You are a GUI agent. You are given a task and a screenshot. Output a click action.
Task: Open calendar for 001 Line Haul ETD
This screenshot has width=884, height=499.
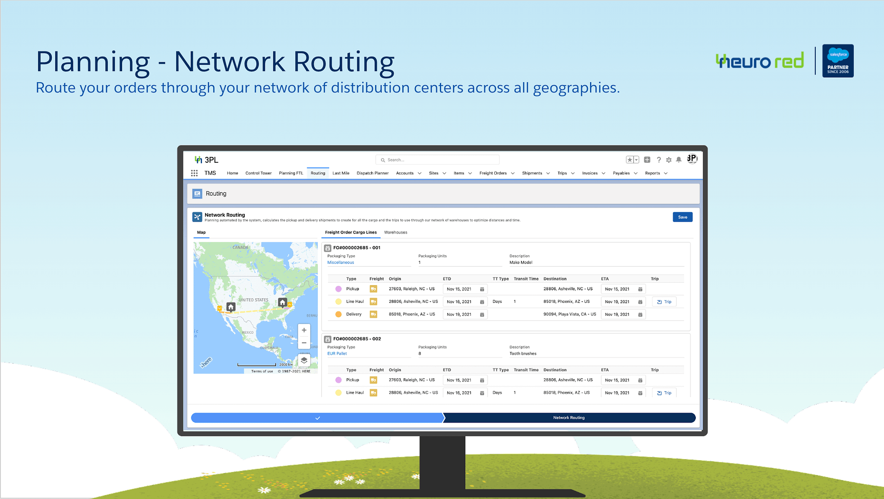[482, 302]
